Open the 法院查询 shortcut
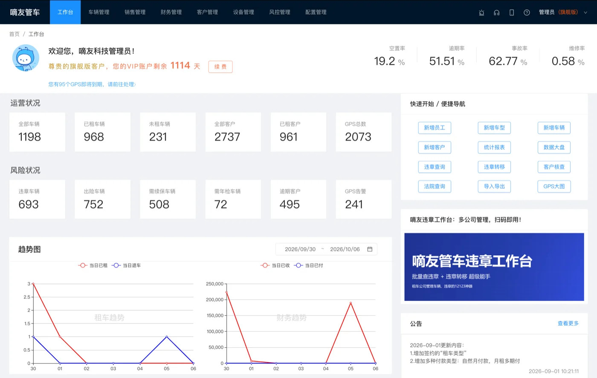The height and width of the screenshot is (378, 597). click(x=435, y=186)
